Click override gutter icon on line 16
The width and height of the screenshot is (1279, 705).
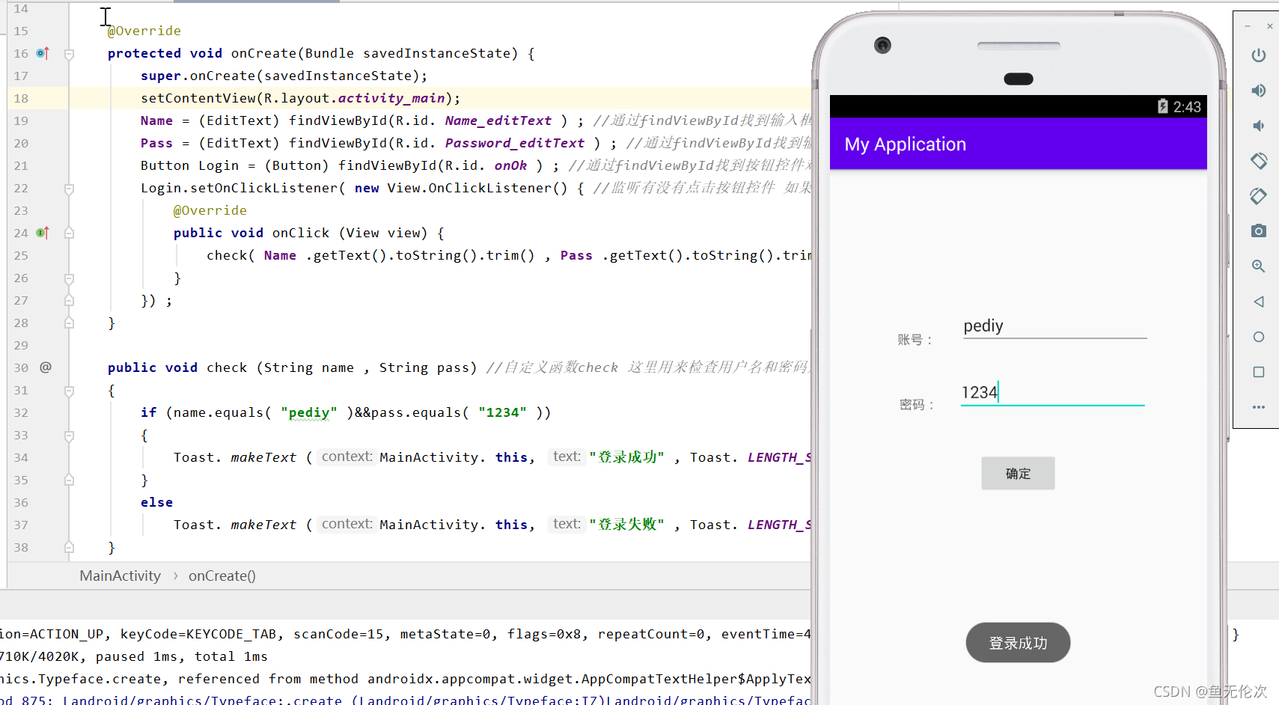tap(43, 53)
